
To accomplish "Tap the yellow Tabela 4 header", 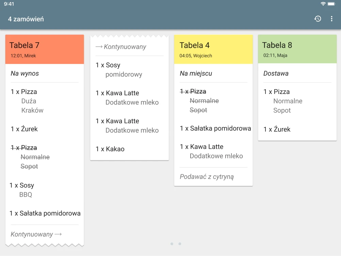I will coord(213,49).
